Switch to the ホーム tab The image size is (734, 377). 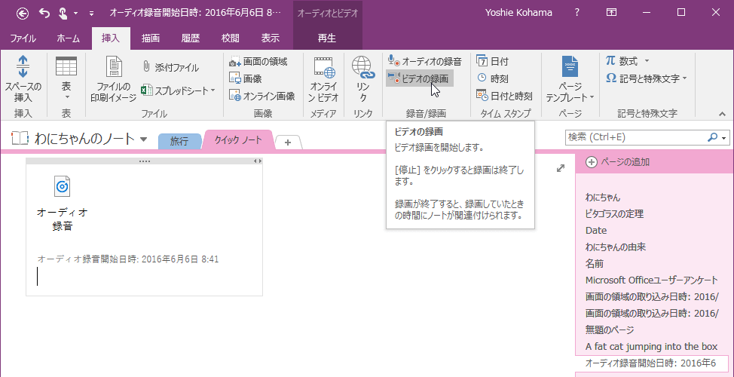(x=69, y=38)
